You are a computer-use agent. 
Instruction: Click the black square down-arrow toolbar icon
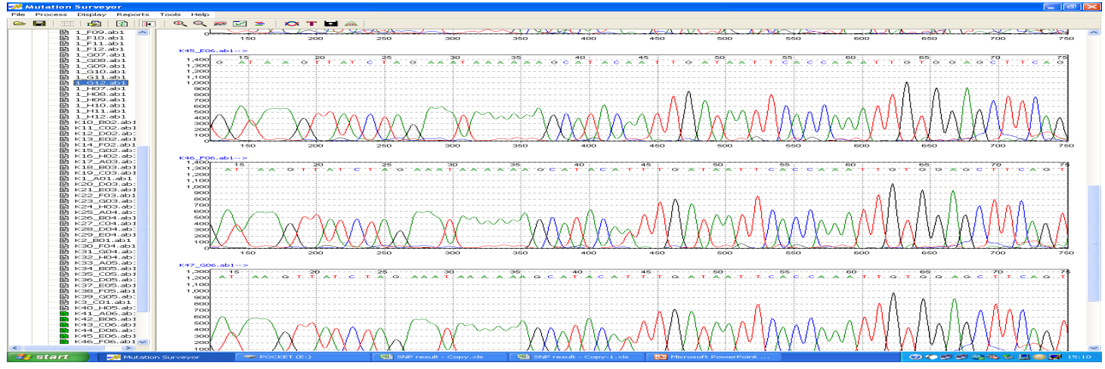pos(330,23)
